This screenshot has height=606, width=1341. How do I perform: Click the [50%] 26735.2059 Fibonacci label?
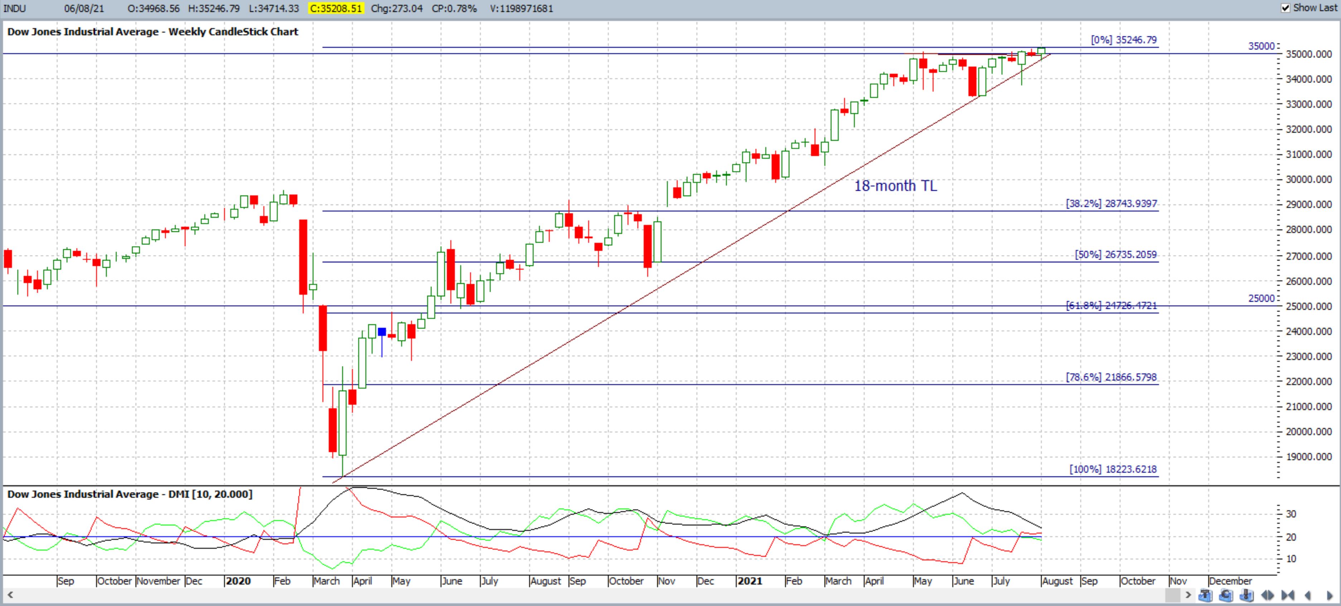click(x=1116, y=254)
